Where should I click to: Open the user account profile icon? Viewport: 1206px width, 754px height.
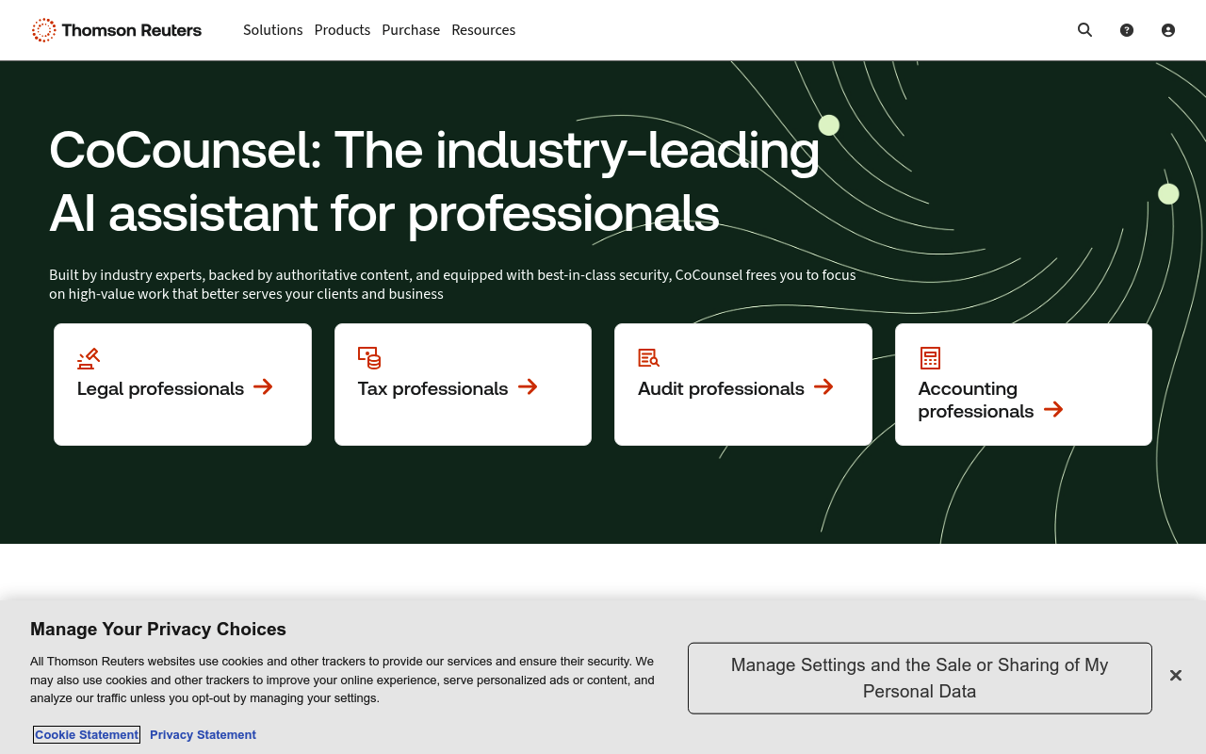pyautogui.click(x=1167, y=30)
